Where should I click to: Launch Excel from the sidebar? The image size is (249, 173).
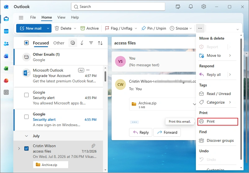point(6,68)
